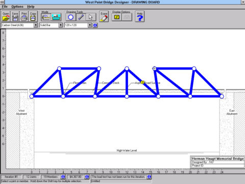Image resolution: width=245 pixels, height=184 pixels.
Task: Switch to Load Test mode
Action: click(56, 17)
